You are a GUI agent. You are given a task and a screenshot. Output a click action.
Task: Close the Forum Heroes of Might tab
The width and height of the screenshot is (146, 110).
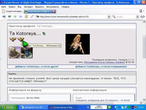54,11
